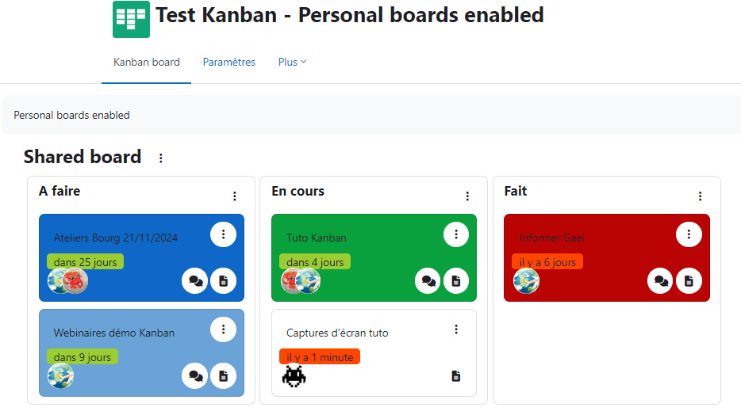The image size is (741, 411).
Task: Open the Fait column menu
Action: tap(700, 196)
